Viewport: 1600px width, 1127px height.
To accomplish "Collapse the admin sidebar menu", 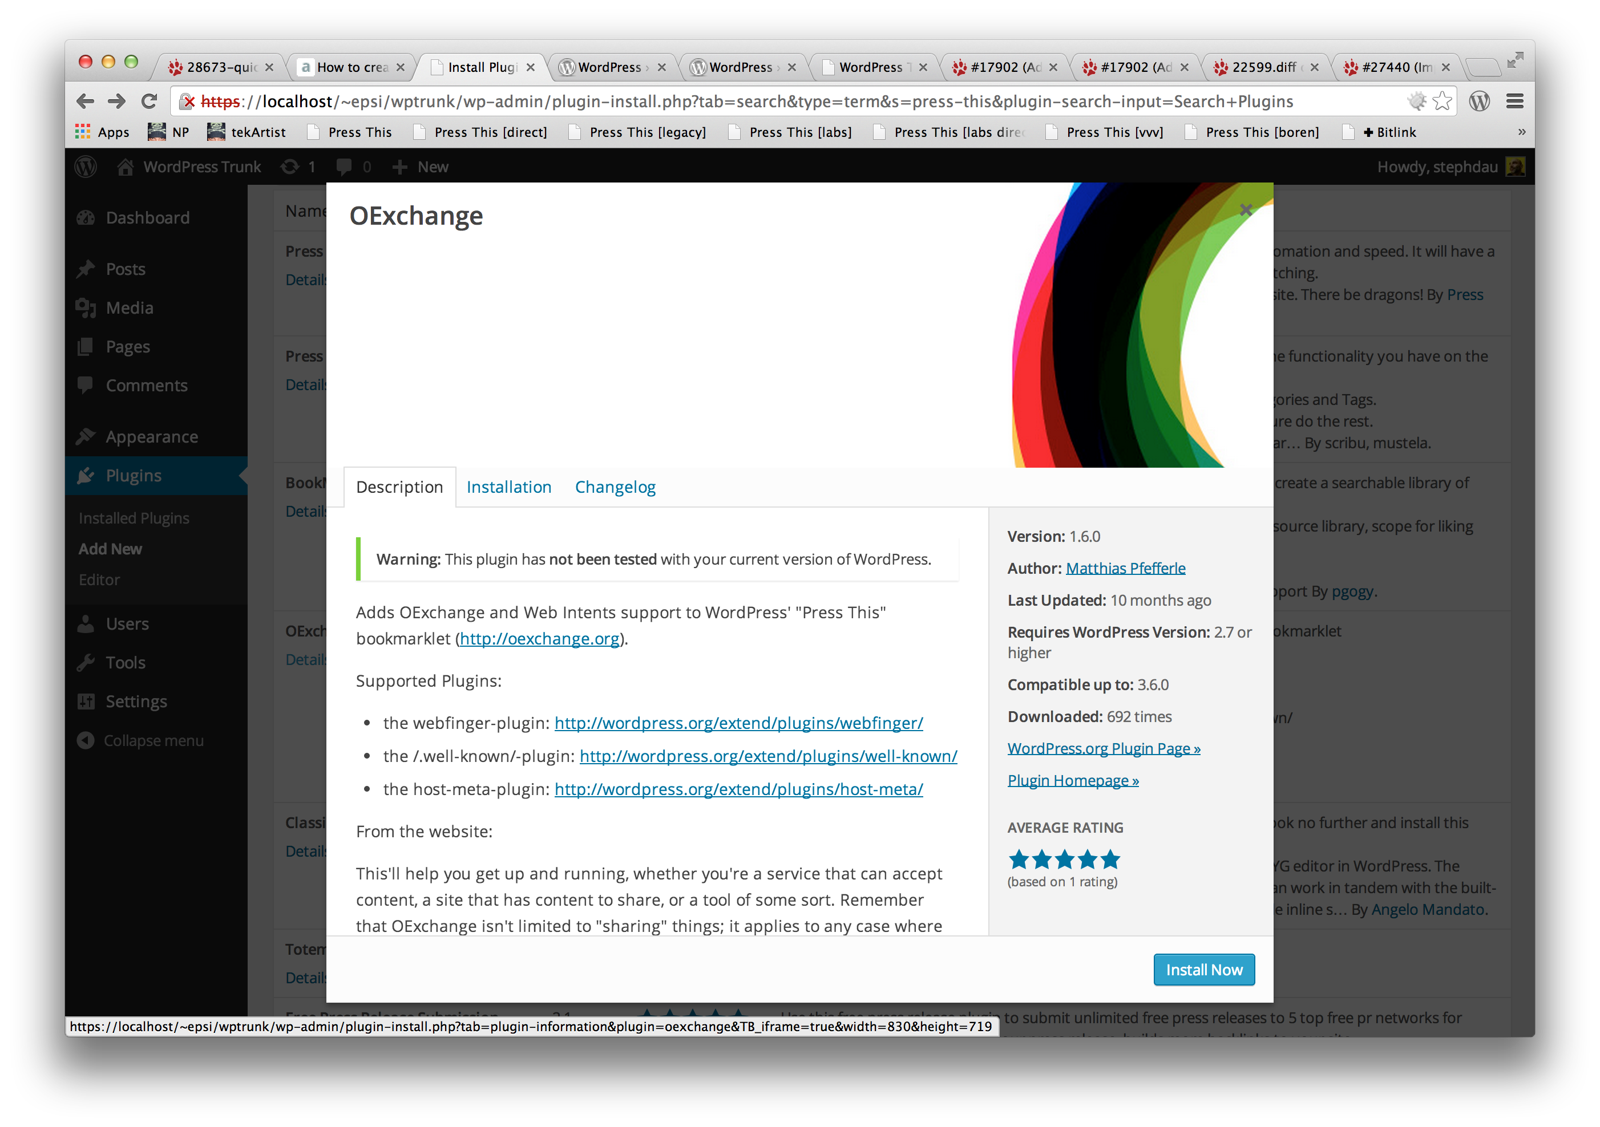I will [140, 740].
